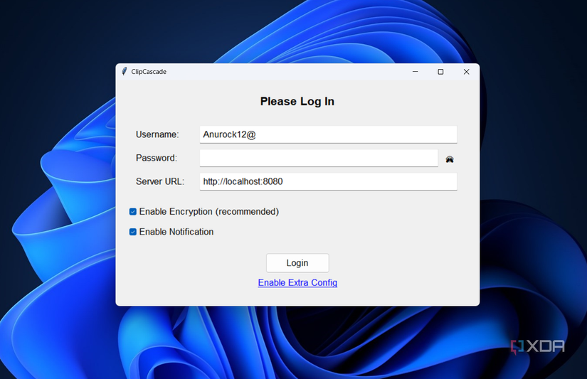Image resolution: width=587 pixels, height=379 pixels.
Task: Open the Enable Extra Config link
Action: 297,282
